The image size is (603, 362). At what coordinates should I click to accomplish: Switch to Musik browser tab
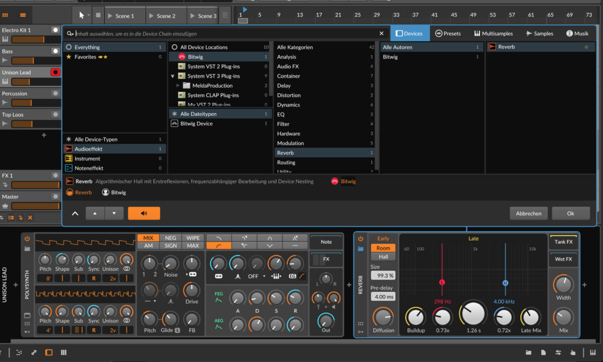(x=577, y=34)
